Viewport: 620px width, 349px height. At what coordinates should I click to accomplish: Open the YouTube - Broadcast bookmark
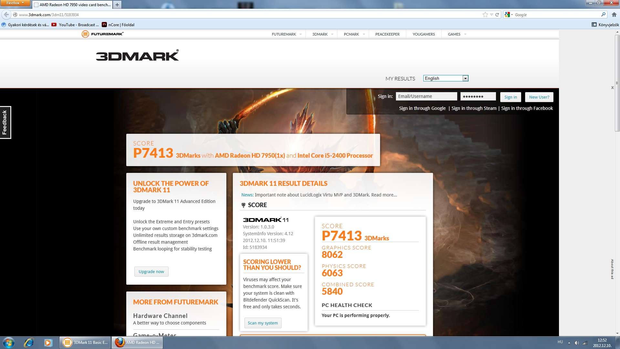point(75,25)
